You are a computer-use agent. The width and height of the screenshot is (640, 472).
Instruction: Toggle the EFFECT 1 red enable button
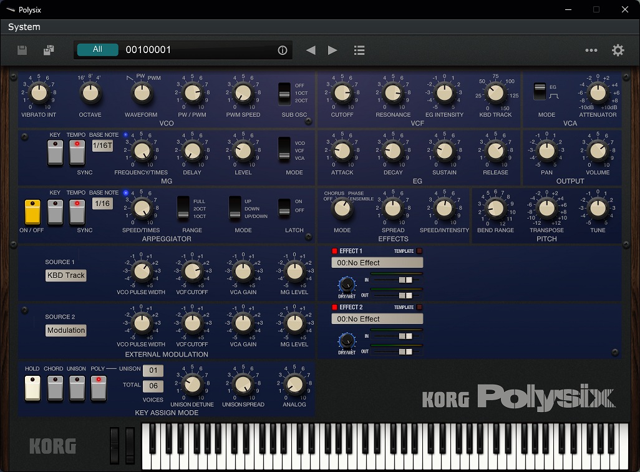(334, 251)
